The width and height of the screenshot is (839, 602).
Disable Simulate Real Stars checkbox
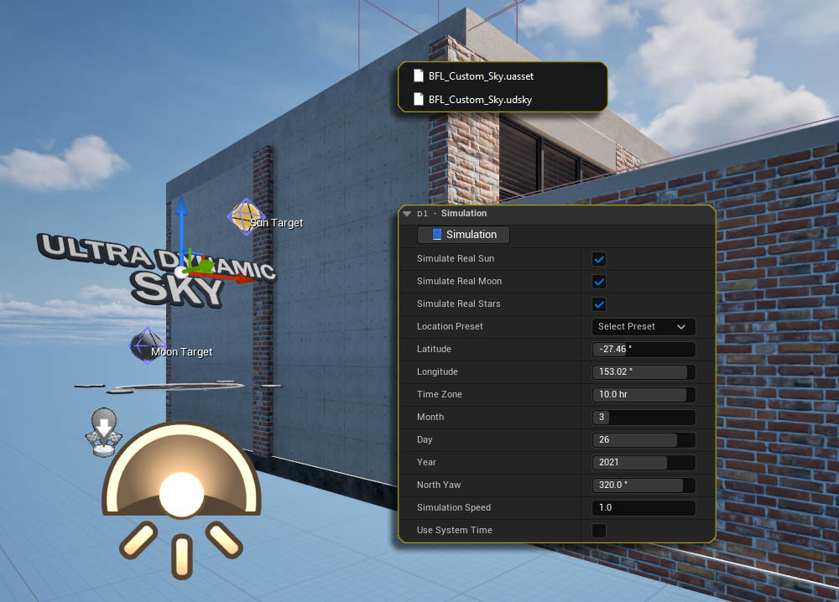pyautogui.click(x=599, y=304)
